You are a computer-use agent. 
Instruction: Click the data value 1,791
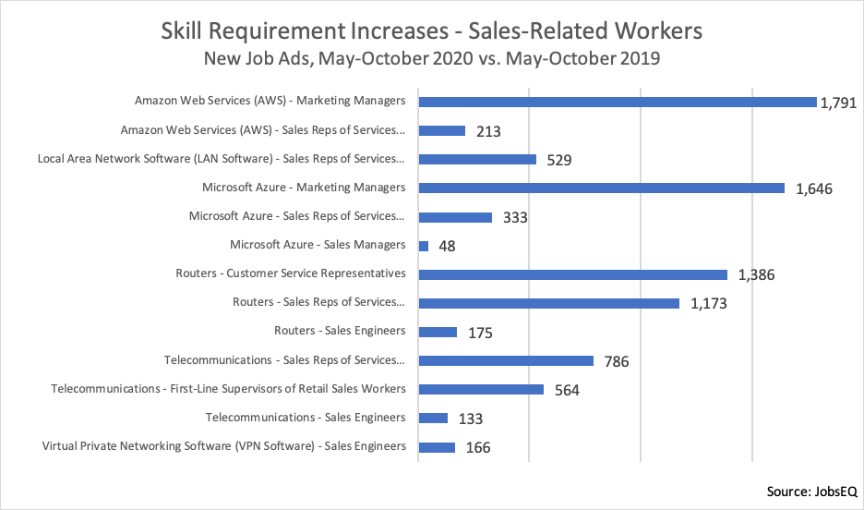click(x=839, y=103)
